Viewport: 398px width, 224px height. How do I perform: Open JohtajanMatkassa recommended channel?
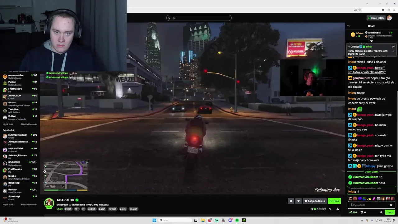(x=20, y=143)
